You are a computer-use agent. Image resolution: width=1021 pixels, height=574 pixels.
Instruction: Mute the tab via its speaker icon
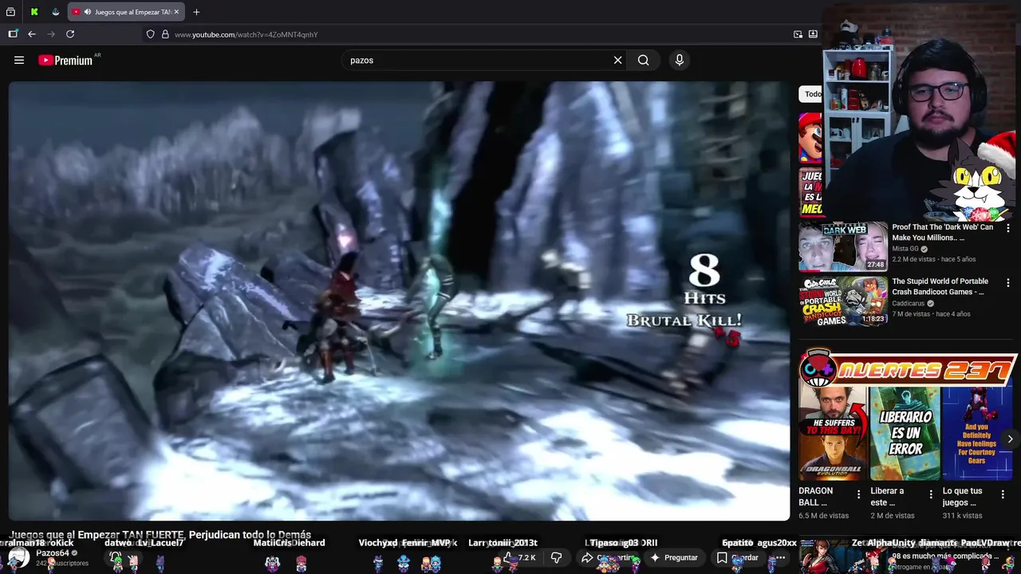[87, 12]
